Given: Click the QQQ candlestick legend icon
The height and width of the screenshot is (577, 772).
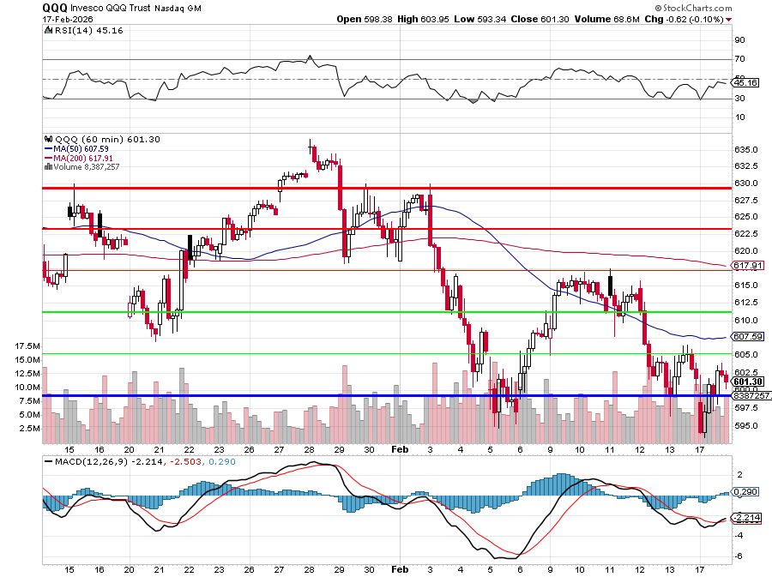Looking at the screenshot, I should click(x=48, y=139).
